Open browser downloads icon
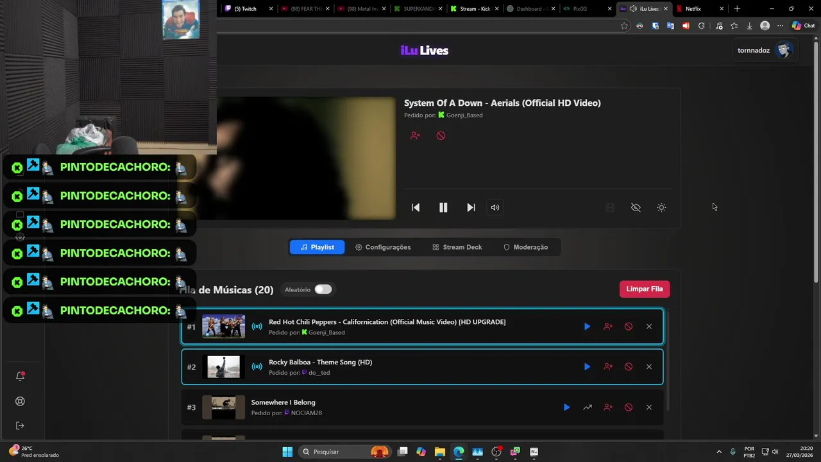 [749, 26]
